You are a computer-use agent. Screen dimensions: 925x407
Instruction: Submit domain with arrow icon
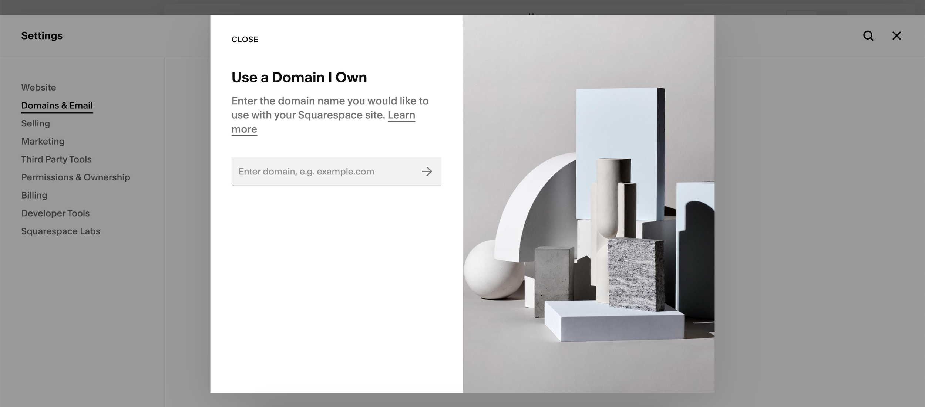pyautogui.click(x=427, y=172)
